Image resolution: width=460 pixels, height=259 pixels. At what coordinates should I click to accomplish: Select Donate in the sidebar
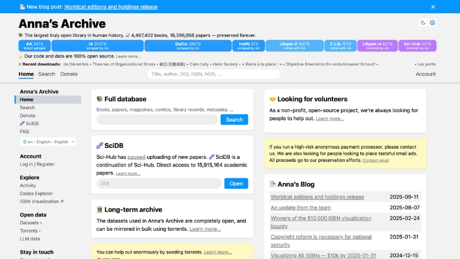click(x=28, y=116)
